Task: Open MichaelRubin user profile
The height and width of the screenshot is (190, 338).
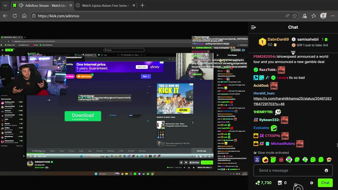Action: (282, 144)
